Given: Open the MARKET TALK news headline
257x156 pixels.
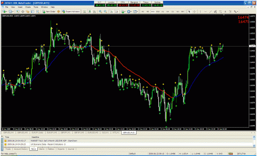Looking at the screenshot, I should point(54,141).
